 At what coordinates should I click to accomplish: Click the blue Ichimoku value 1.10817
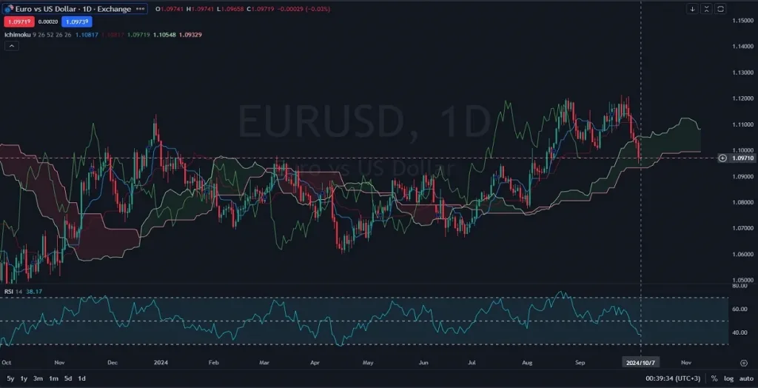coord(87,35)
